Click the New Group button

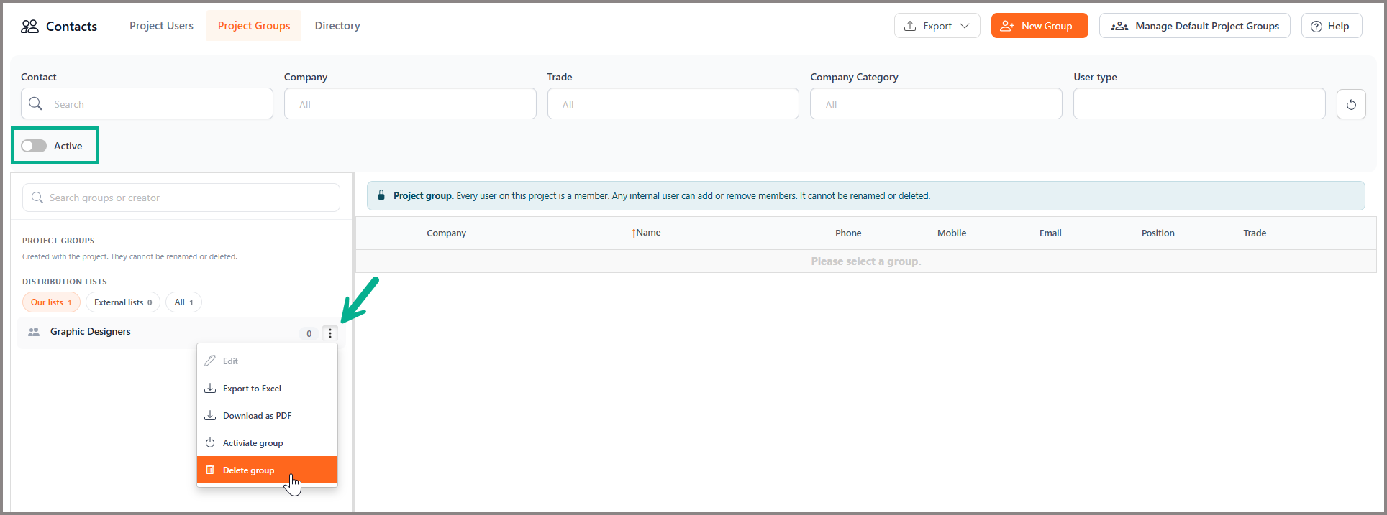pyautogui.click(x=1040, y=26)
